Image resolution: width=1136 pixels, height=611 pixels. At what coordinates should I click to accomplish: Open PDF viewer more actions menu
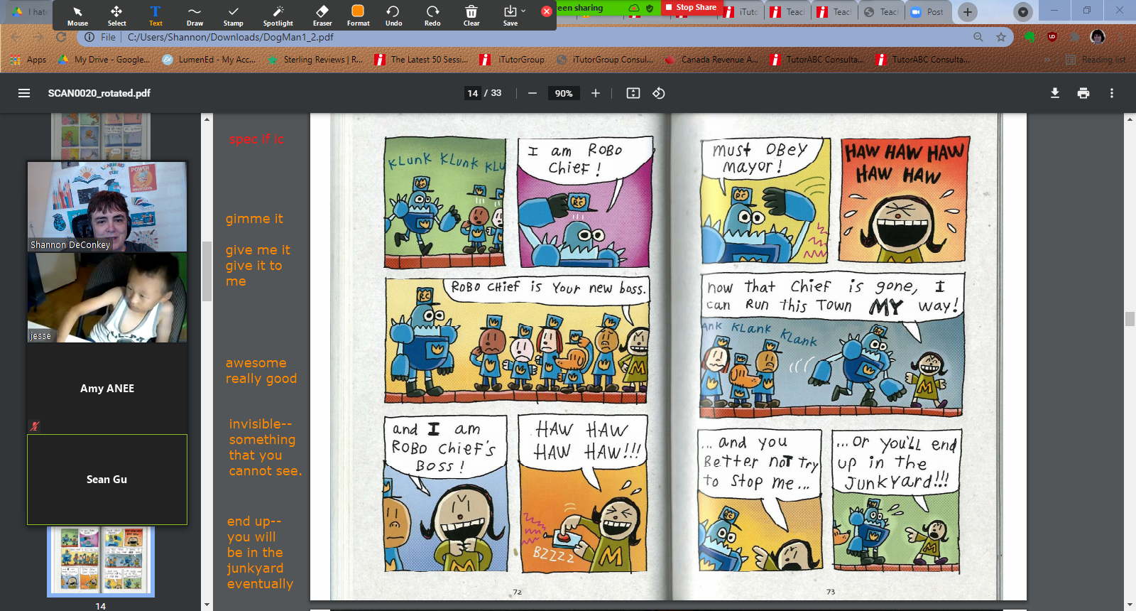click(x=1112, y=93)
